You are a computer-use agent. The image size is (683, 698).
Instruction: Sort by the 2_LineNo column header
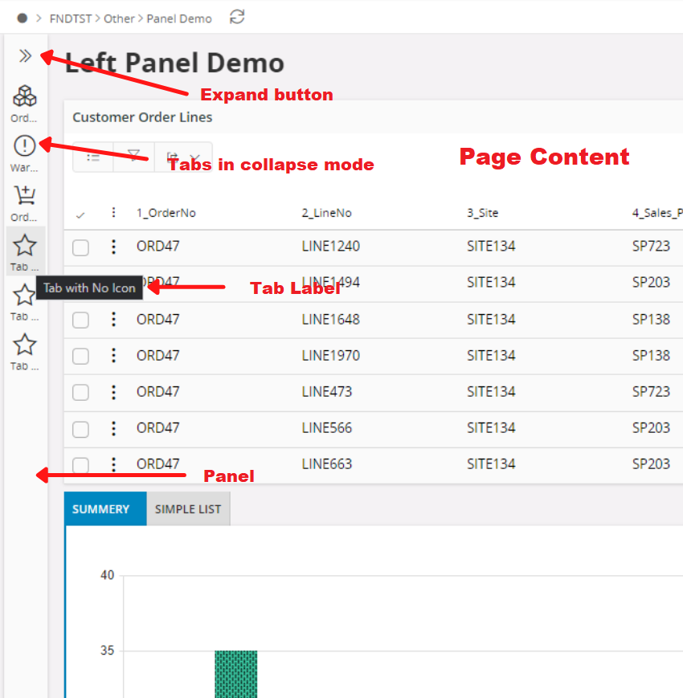(326, 214)
